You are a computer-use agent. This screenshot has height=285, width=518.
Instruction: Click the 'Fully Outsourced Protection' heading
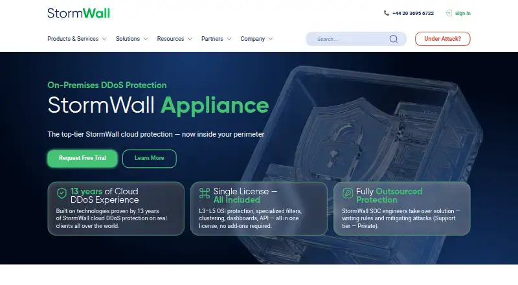pyautogui.click(x=389, y=196)
